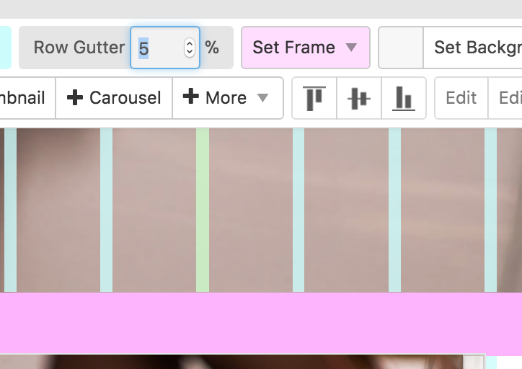Click the Row Gutter stepper arrows

pyautogui.click(x=190, y=48)
